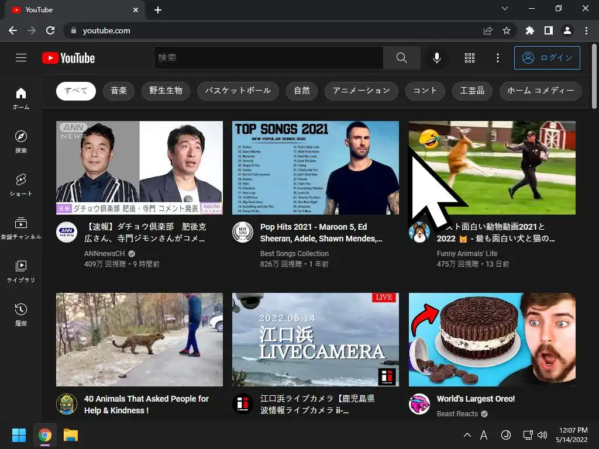Viewport: 599px width, 449px height.
Task: Open YouTube settings three-dot menu
Action: tap(497, 58)
